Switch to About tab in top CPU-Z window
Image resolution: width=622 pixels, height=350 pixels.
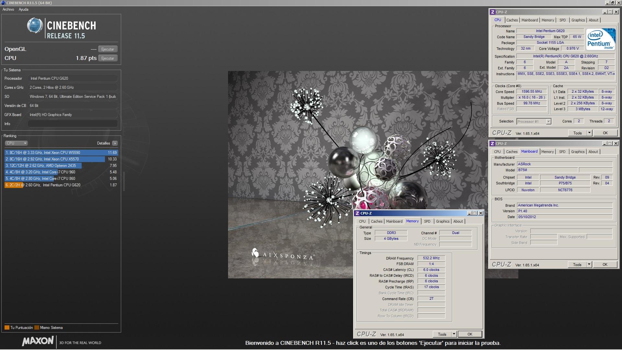pos(593,20)
